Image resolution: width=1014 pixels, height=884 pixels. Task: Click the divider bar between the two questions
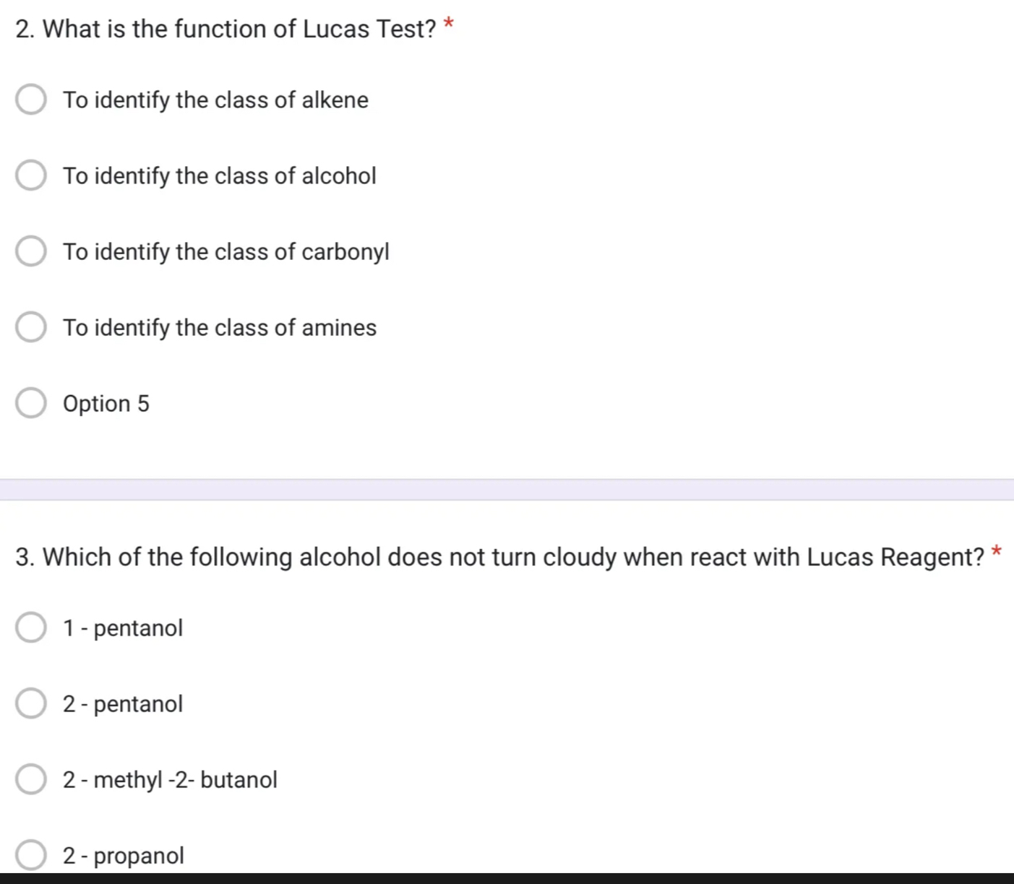506,487
